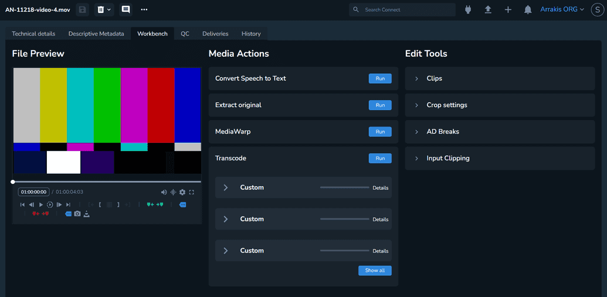The height and width of the screenshot is (297, 607).
Task: Expand the first Custom transcode job
Action: [x=226, y=187]
